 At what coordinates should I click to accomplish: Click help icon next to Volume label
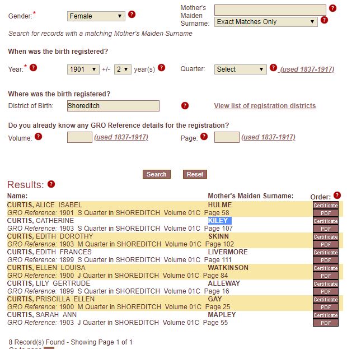click(38, 137)
